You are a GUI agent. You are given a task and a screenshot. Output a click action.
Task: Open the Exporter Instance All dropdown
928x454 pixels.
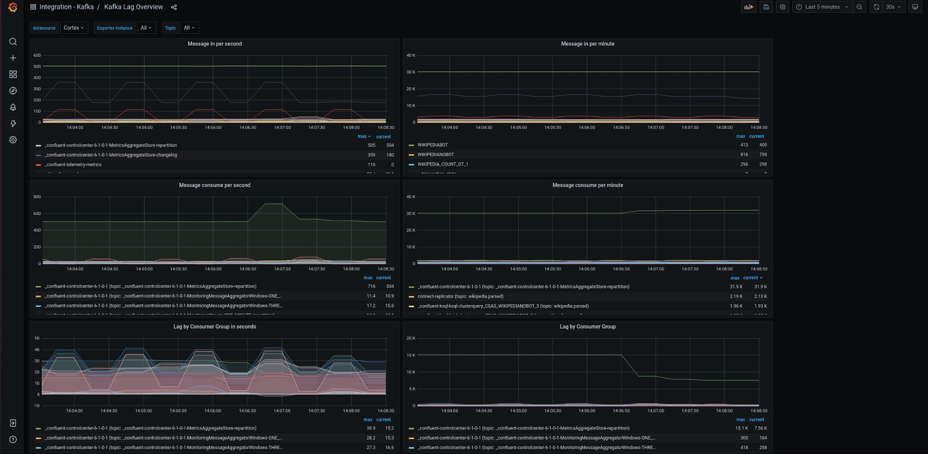[x=146, y=28]
